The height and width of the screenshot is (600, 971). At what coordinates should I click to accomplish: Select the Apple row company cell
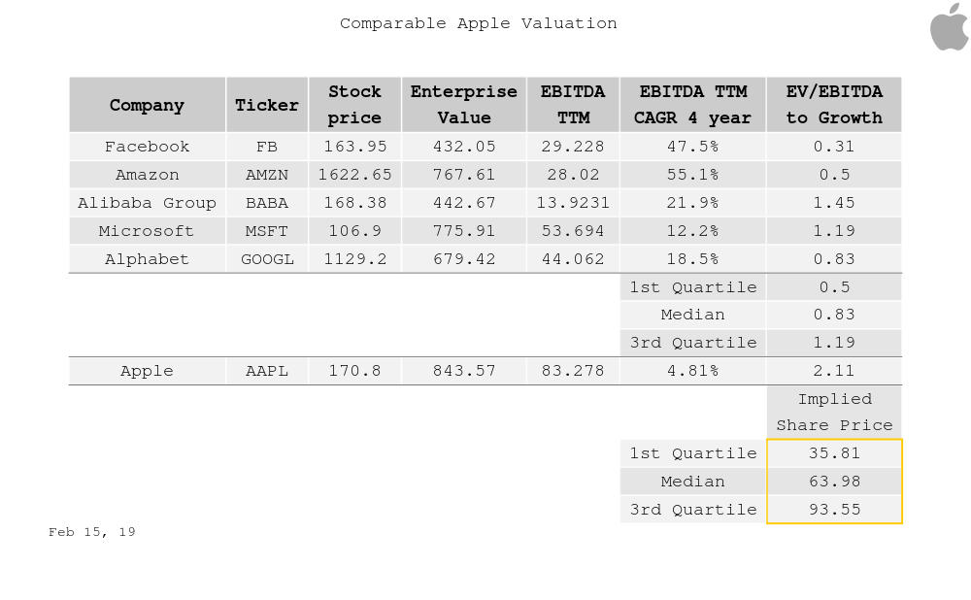pyautogui.click(x=147, y=371)
